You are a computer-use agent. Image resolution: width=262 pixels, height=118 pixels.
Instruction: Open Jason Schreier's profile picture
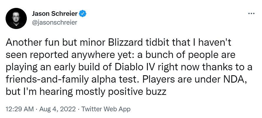coord(16,18)
